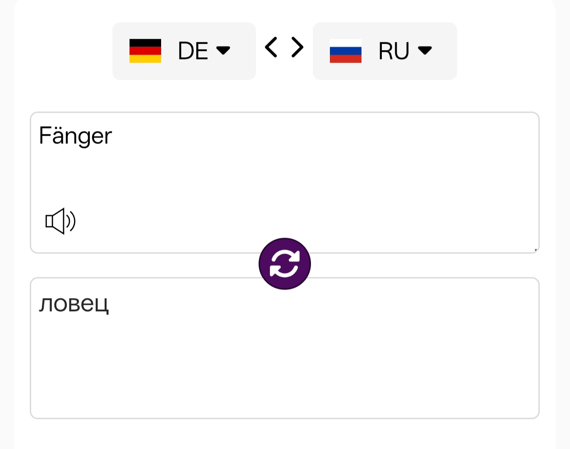Viewport: 570px width, 449px height.
Task: Play pronunciation with the speaker icon
Action: click(x=60, y=221)
